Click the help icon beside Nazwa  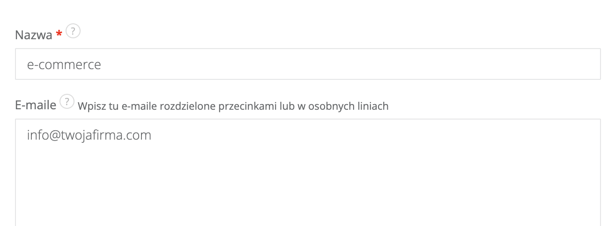coord(73,32)
